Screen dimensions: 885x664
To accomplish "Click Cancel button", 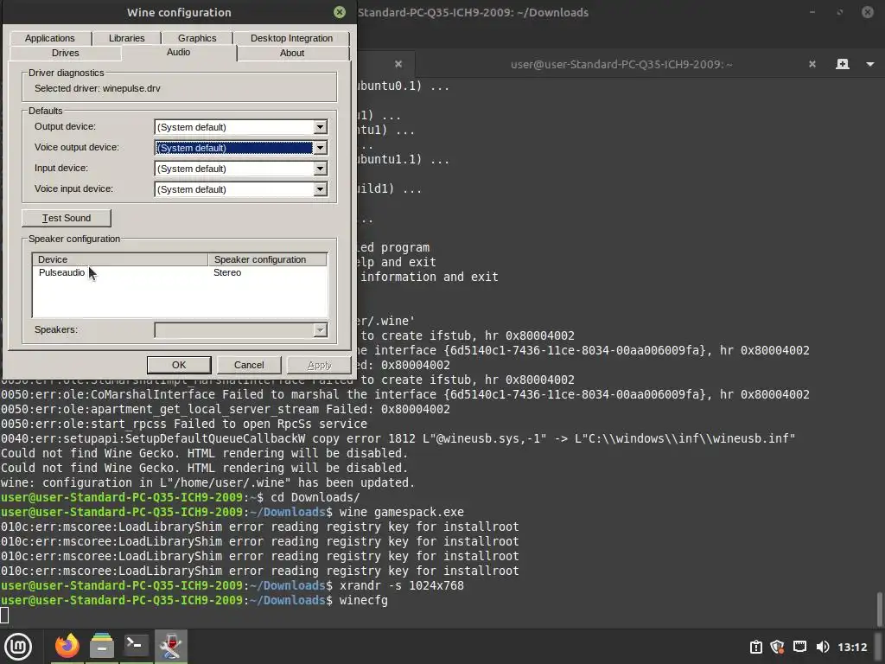I will 249,365.
